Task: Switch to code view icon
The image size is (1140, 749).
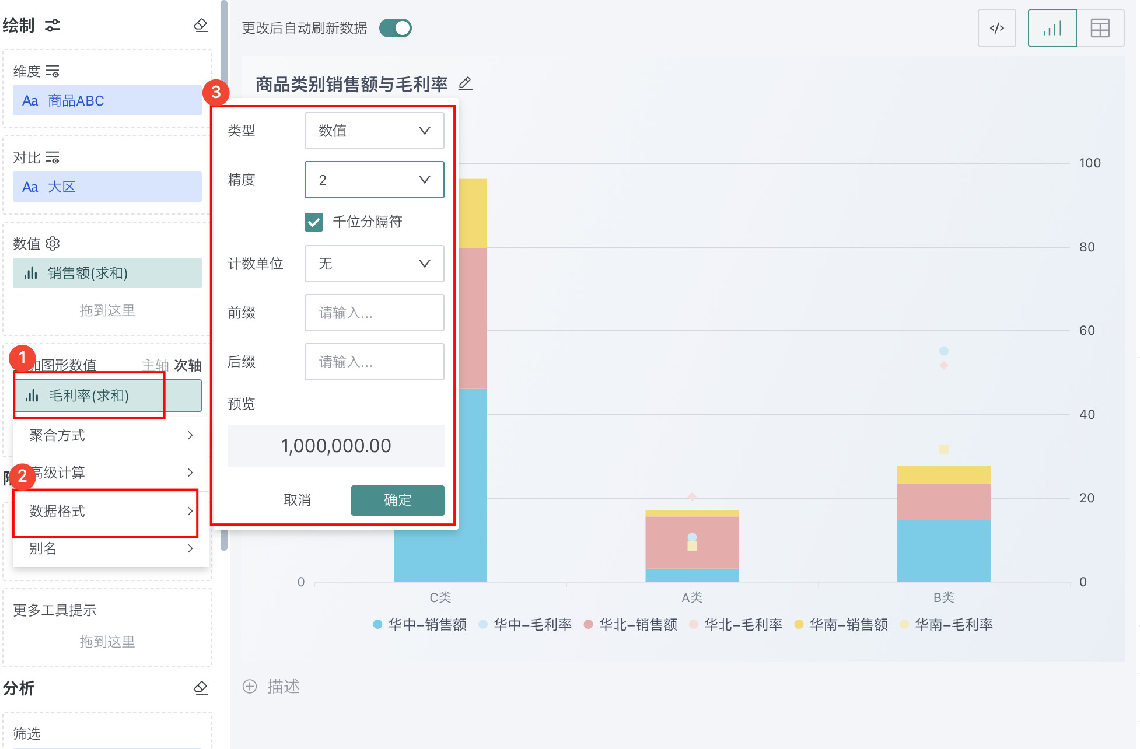Action: tap(996, 28)
